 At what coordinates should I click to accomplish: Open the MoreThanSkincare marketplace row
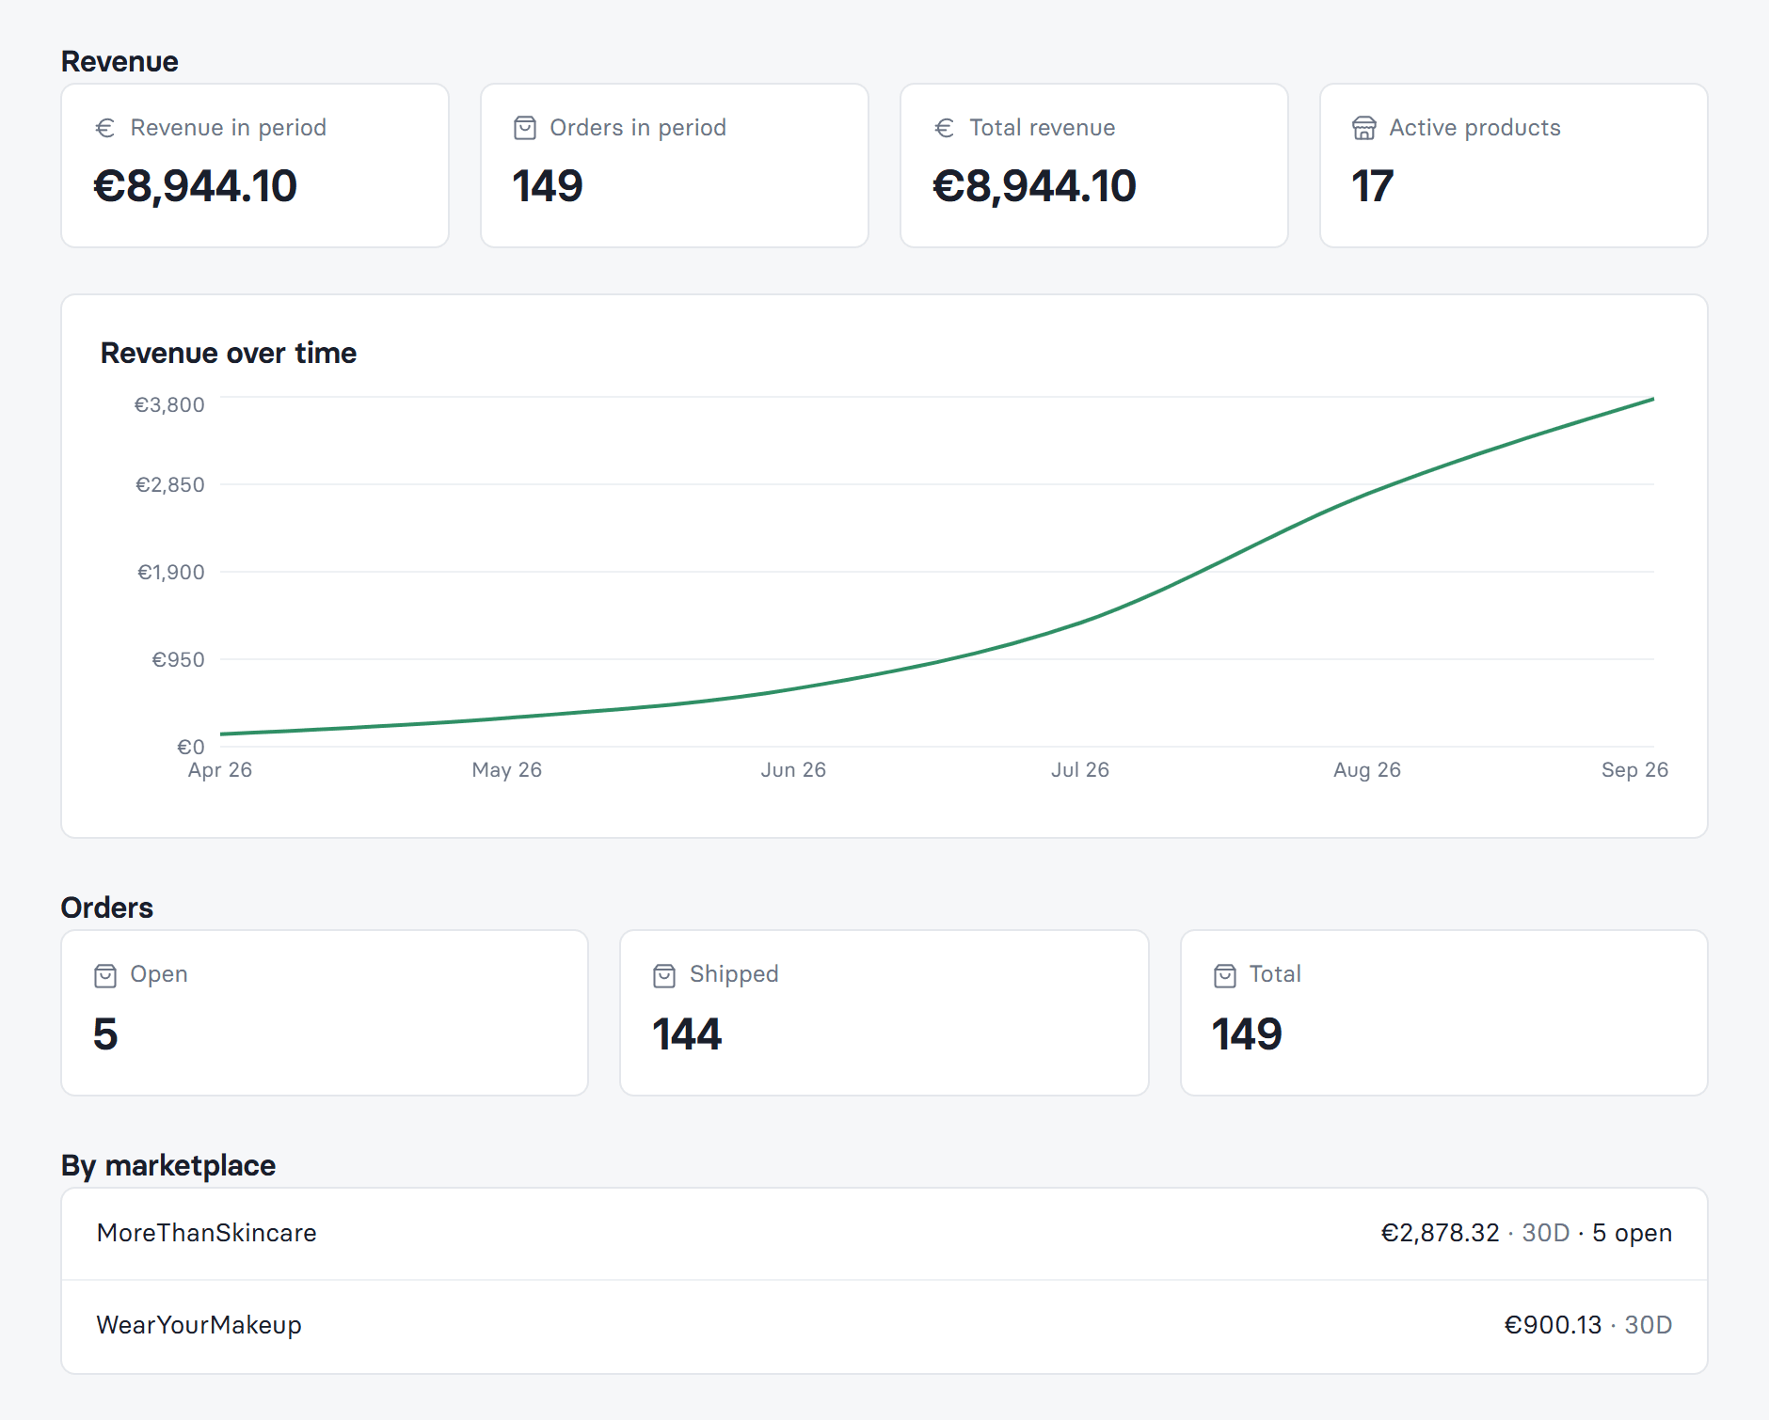click(x=884, y=1234)
